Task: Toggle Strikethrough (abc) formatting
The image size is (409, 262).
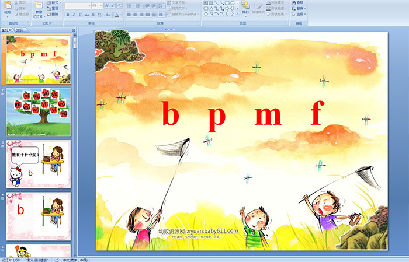Action: click(x=86, y=15)
